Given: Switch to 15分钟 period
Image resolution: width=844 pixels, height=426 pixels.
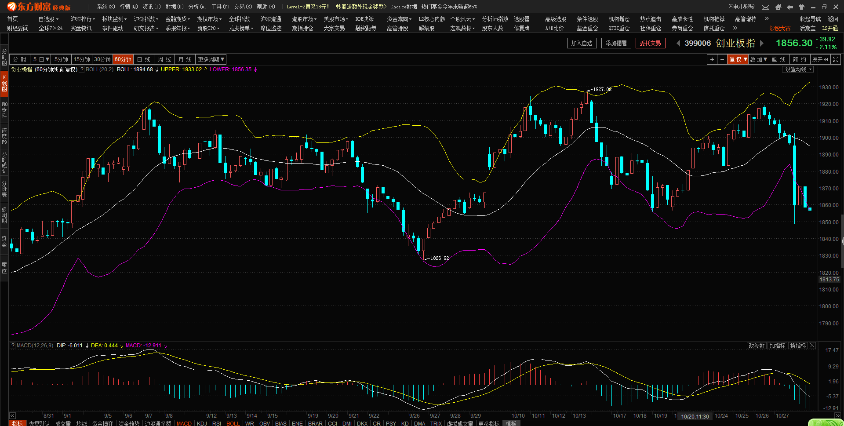Looking at the screenshot, I should pyautogui.click(x=82, y=59).
